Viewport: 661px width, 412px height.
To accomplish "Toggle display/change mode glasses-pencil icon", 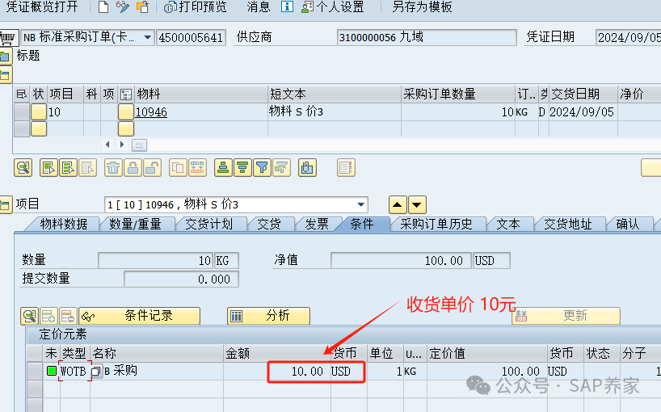I will pos(123,6).
